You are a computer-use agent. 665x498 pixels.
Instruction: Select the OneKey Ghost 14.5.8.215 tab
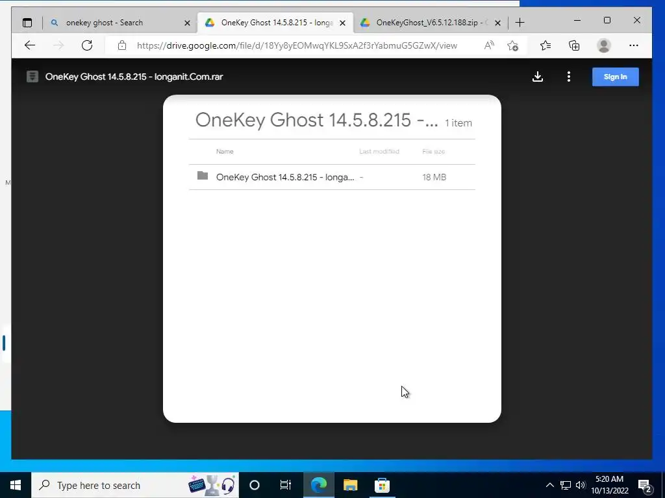275,23
